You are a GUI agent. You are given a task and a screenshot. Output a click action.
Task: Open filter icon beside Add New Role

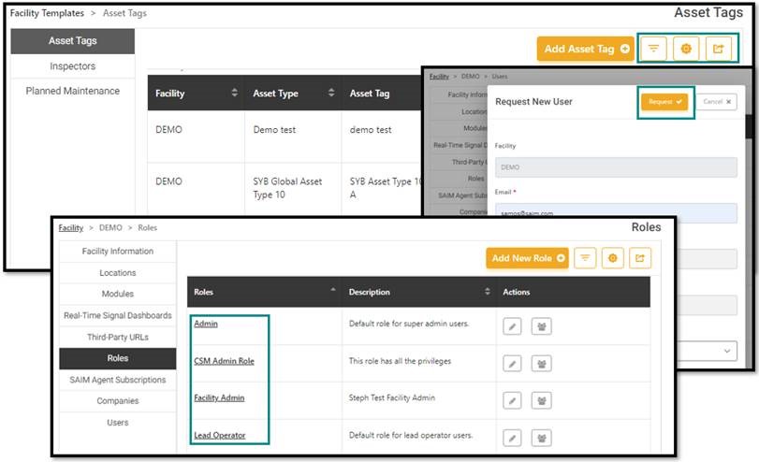pyautogui.click(x=585, y=258)
